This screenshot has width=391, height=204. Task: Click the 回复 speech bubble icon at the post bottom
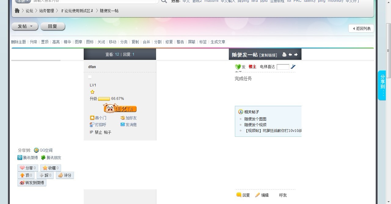click(x=239, y=195)
